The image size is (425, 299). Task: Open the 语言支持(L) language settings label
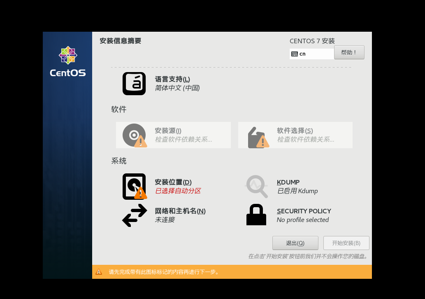click(172, 79)
